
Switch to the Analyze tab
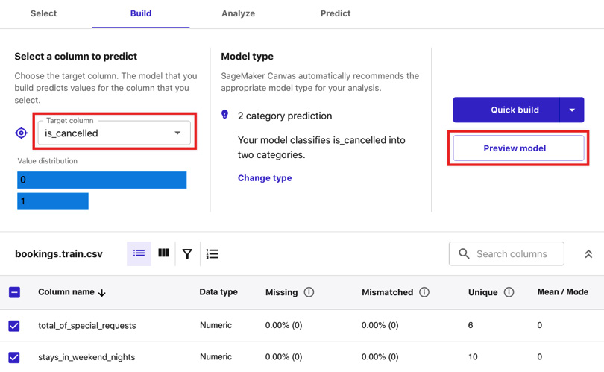(x=238, y=13)
